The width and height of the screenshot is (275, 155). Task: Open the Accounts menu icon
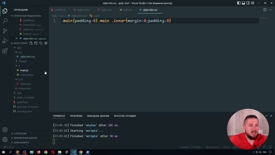coord(5,130)
